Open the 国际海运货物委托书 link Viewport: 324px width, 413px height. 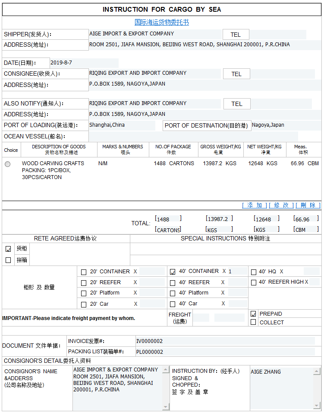pyautogui.click(x=162, y=22)
